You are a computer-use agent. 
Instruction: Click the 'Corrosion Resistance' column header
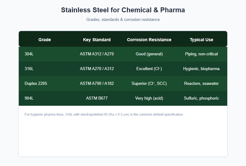click(149, 40)
